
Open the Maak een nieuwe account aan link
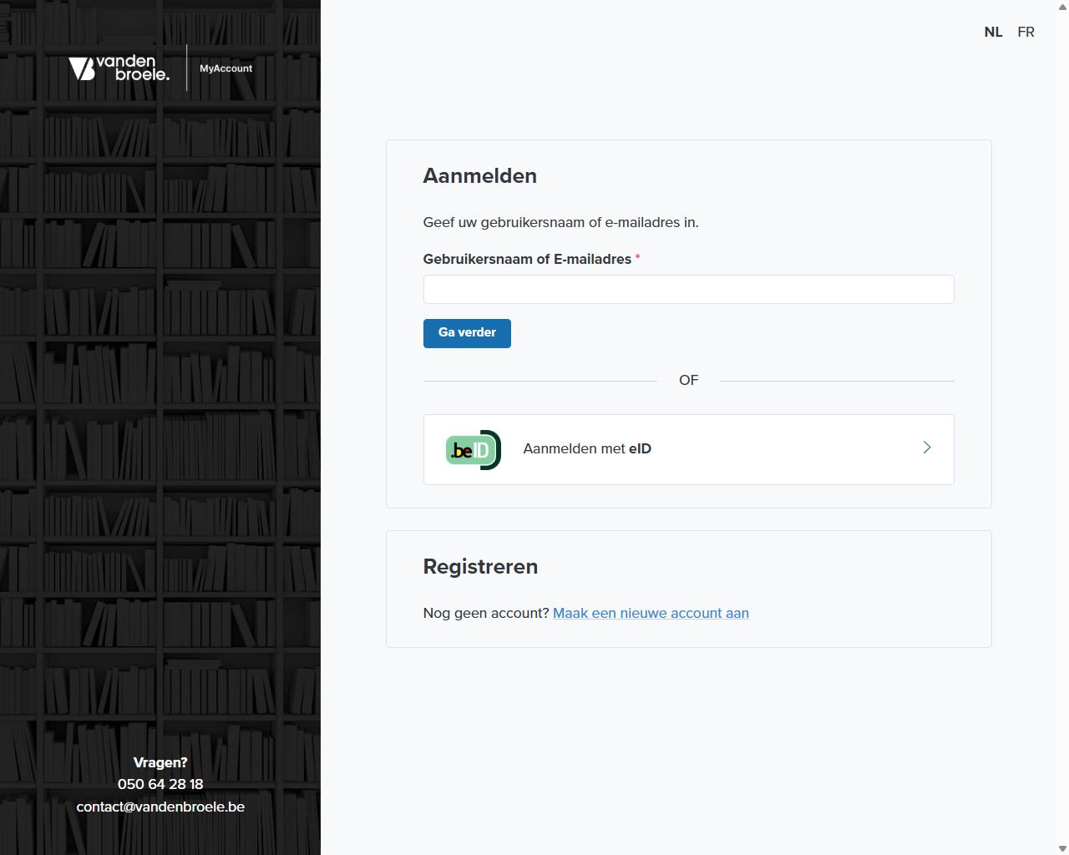(651, 613)
